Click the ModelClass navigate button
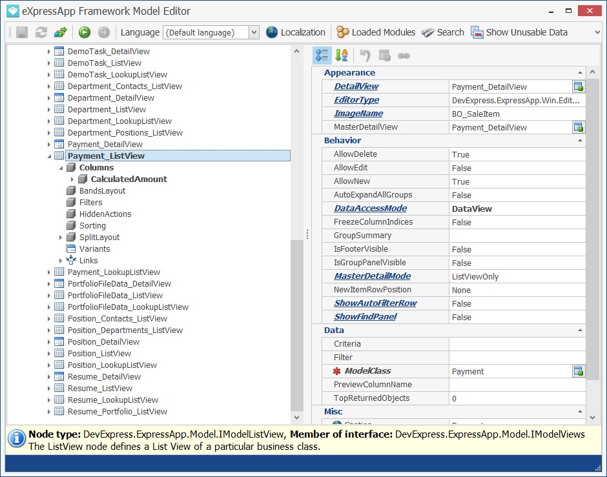 pos(579,371)
